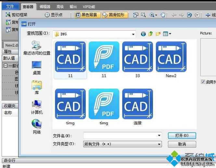Image resolution: width=216 pixels, height=168 pixels.
Task: Open the VIP功能 tab
Action: [89, 6]
